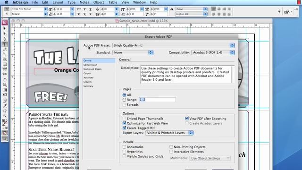Check Visible Guides and Grids
302x170 pixels.
124,156
